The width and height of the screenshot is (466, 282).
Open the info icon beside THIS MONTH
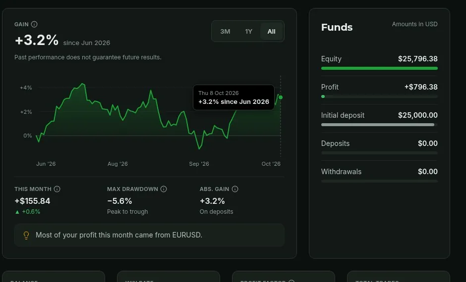click(x=57, y=189)
